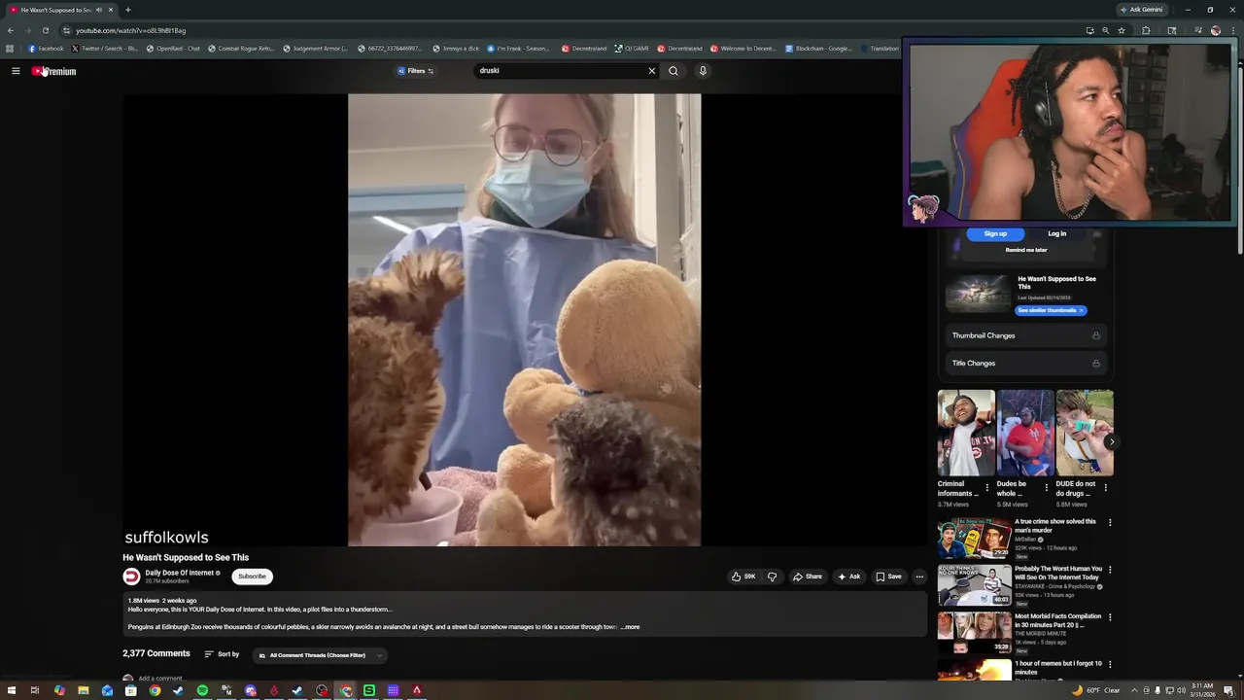Open the Blockchain - Google bookmark

(x=818, y=49)
